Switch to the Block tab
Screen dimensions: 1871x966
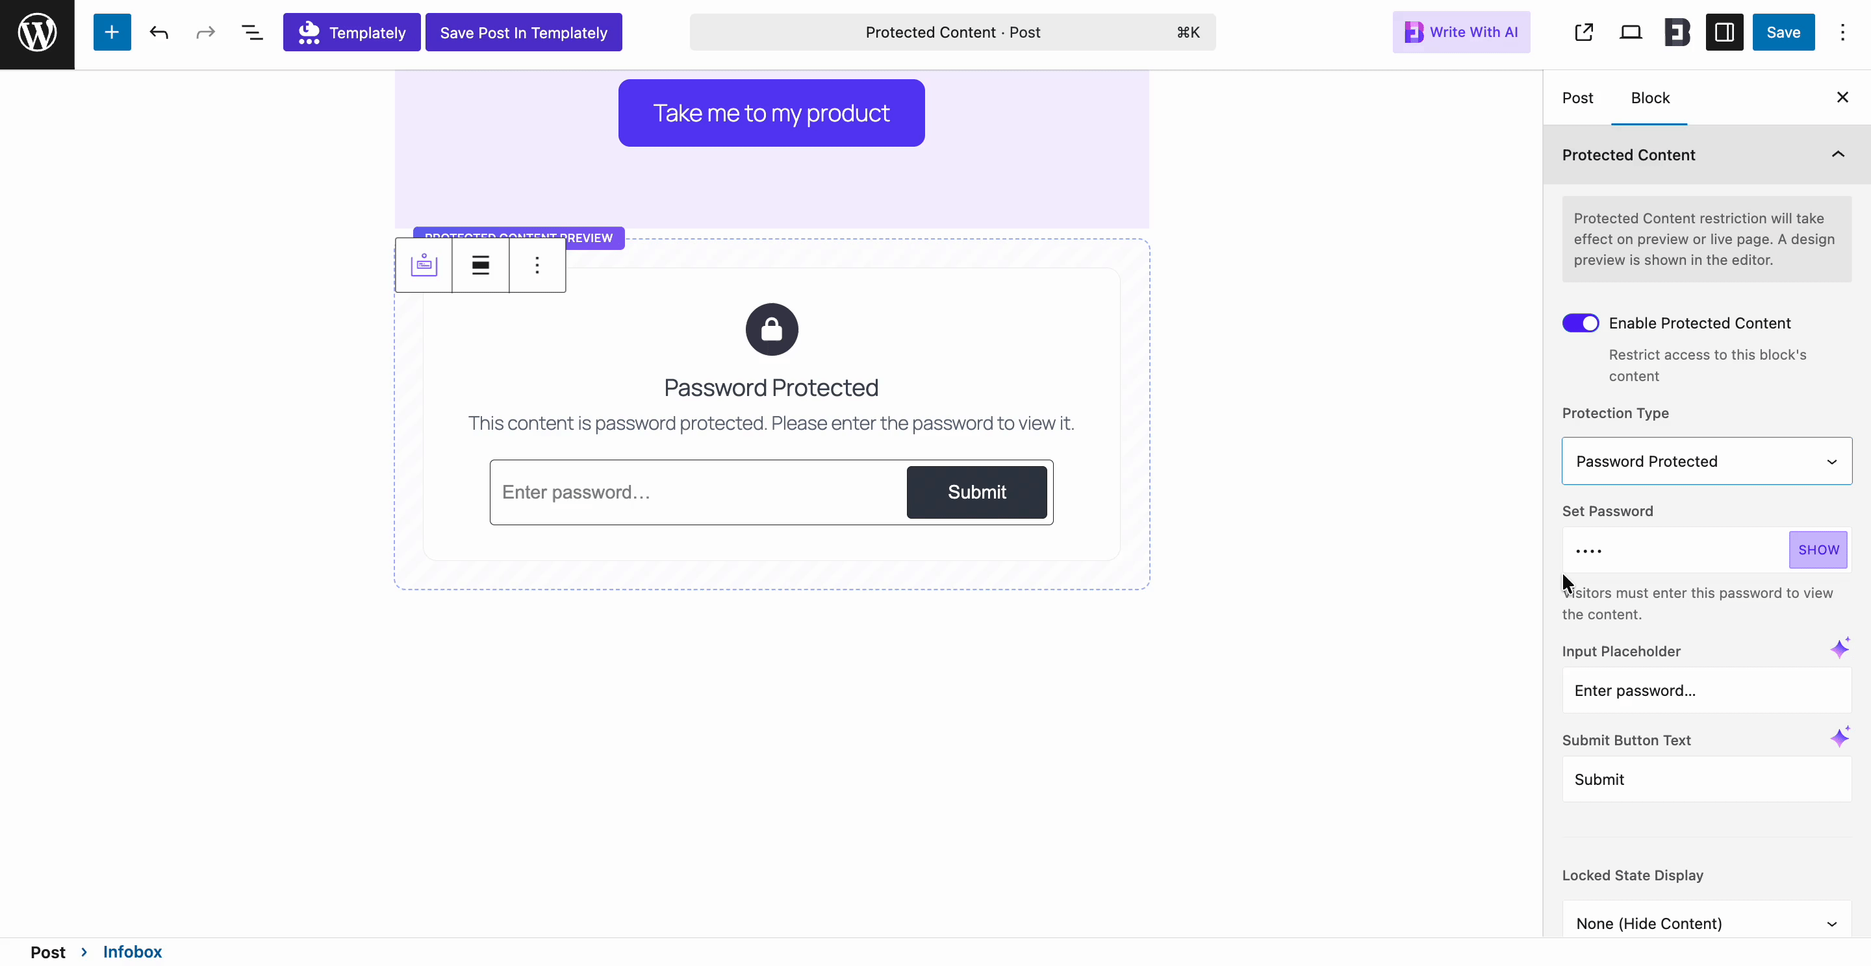tap(1649, 98)
